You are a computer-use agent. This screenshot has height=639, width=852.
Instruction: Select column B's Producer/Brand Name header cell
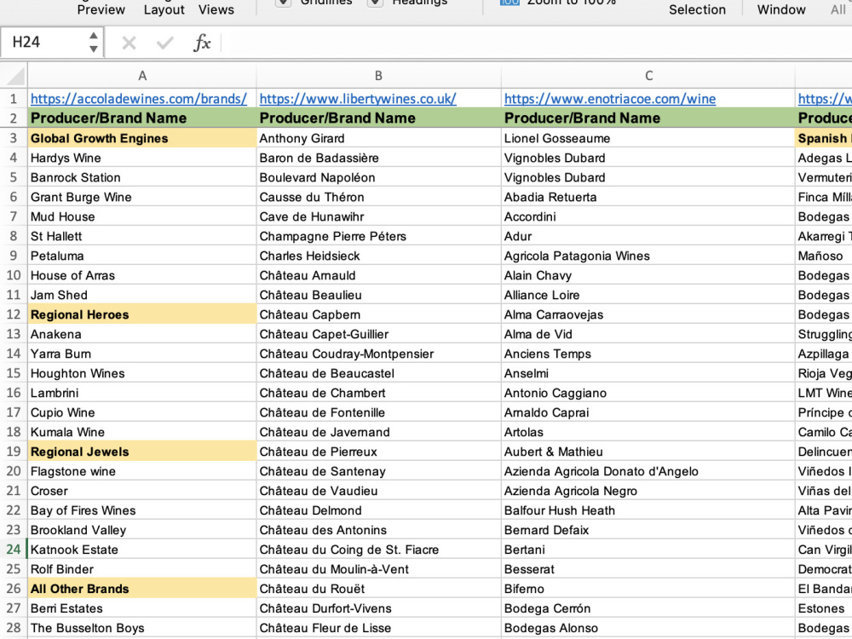[x=379, y=118]
